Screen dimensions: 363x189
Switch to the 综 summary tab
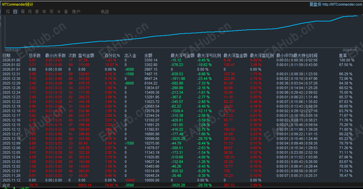8,12
